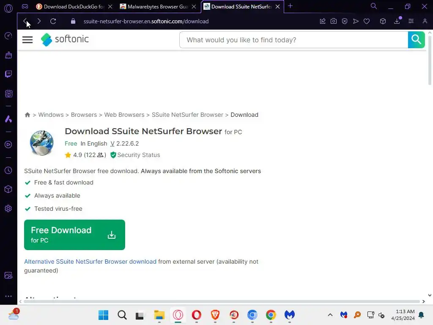The image size is (433, 325).
Task: Open a new tab with plus
Action: pyautogui.click(x=290, y=6)
